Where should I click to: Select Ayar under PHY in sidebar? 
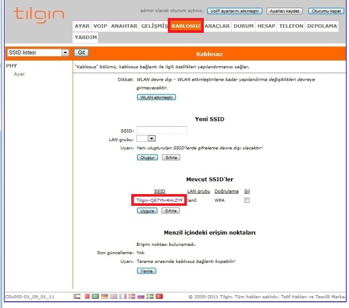coord(19,74)
